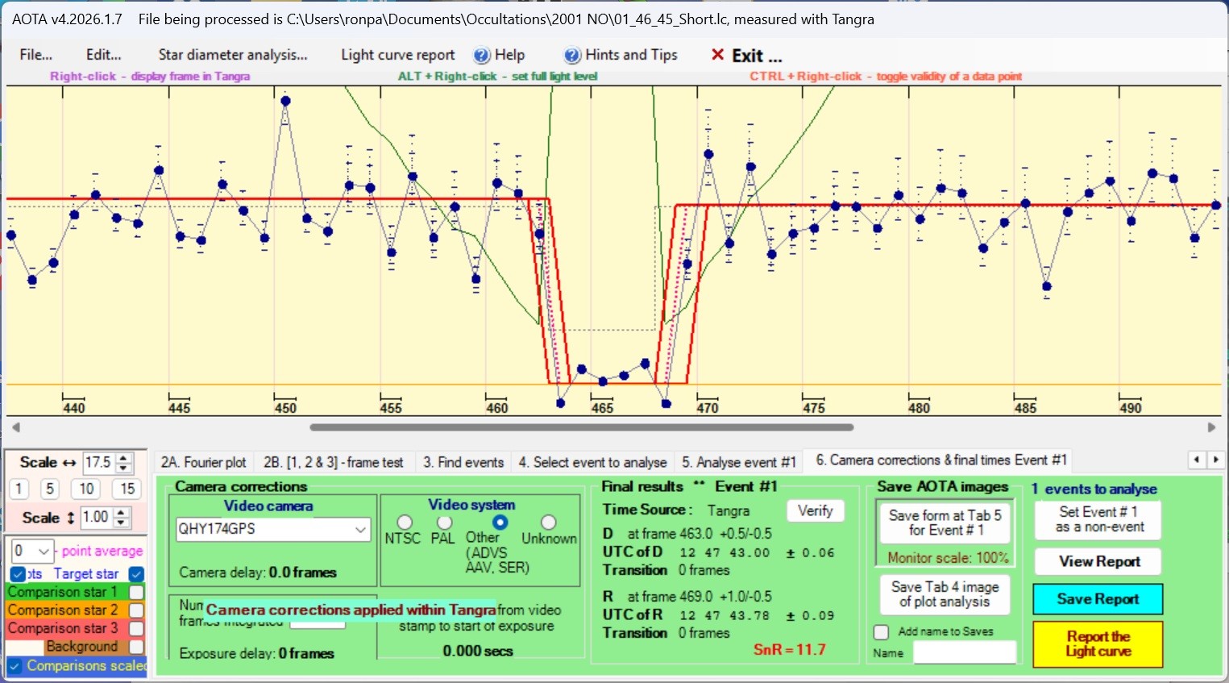Open the File menu
Viewport: 1229px width, 683px height.
coord(35,55)
